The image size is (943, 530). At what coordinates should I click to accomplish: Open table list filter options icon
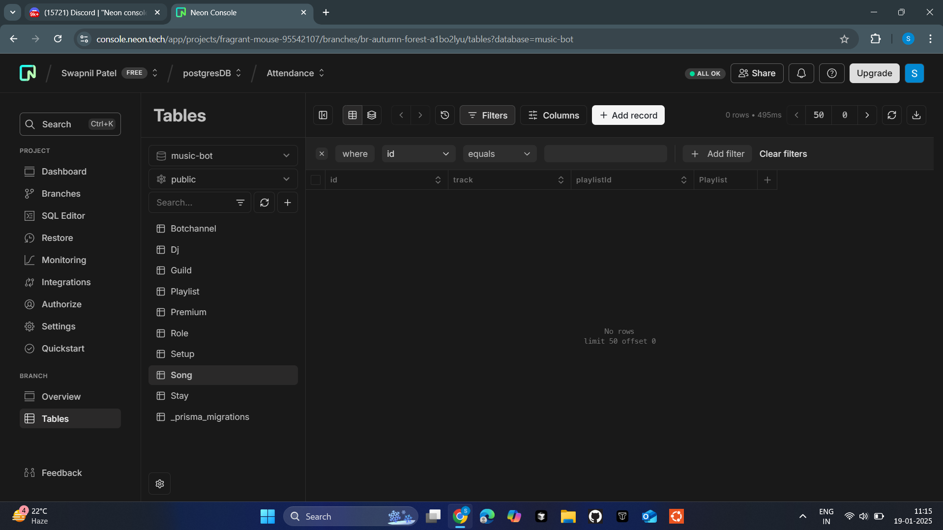point(240,203)
